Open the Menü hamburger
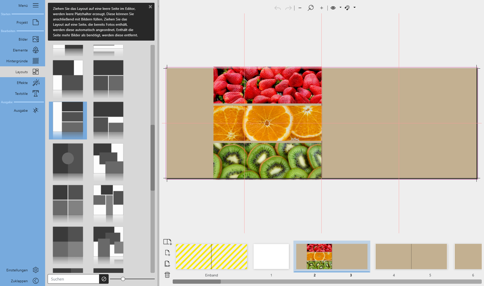 pyautogui.click(x=36, y=5)
